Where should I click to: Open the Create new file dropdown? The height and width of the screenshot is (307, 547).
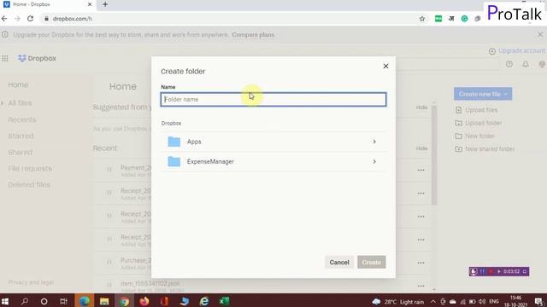tap(483, 94)
